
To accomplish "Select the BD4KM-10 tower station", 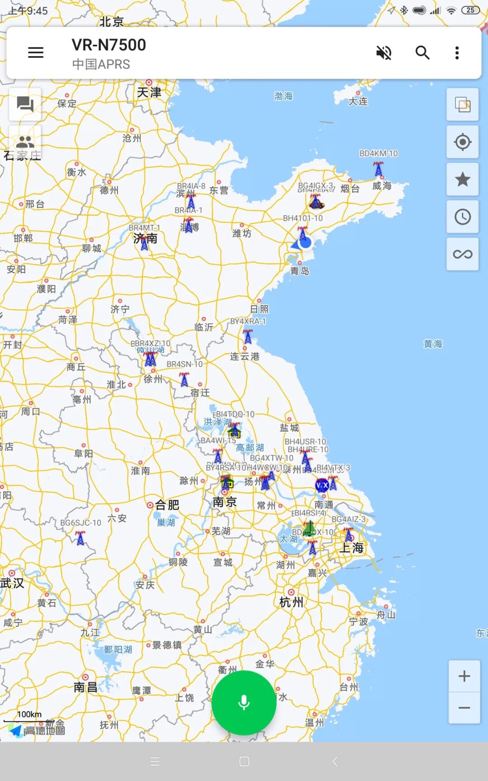I will (x=378, y=169).
